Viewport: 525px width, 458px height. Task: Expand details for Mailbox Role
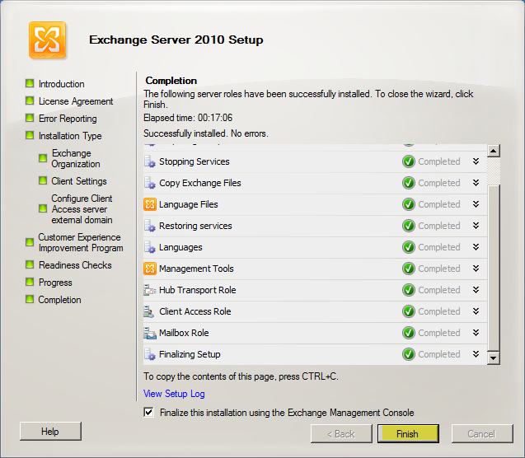(476, 333)
